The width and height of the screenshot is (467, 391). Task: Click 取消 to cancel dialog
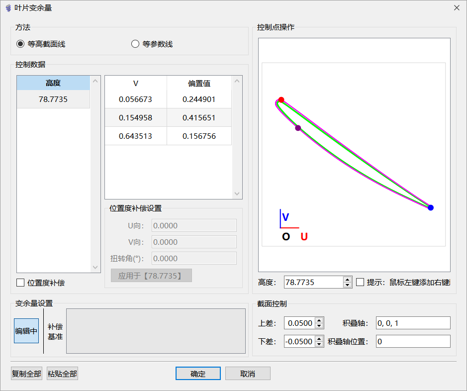coord(248,374)
